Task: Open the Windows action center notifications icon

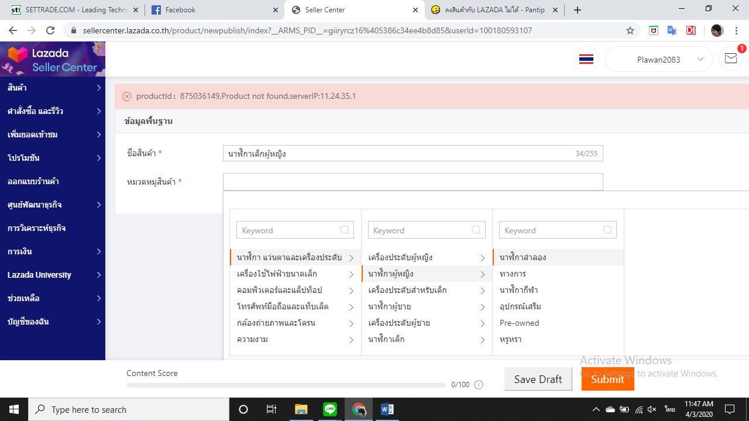Action: [x=730, y=409]
